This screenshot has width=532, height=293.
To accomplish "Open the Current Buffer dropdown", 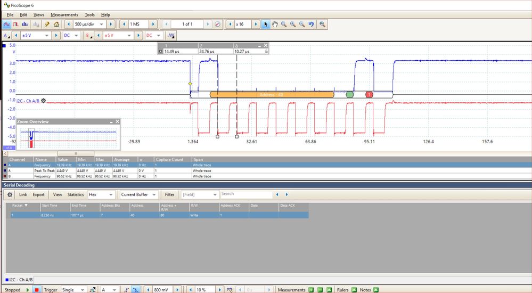I will [x=138, y=194].
